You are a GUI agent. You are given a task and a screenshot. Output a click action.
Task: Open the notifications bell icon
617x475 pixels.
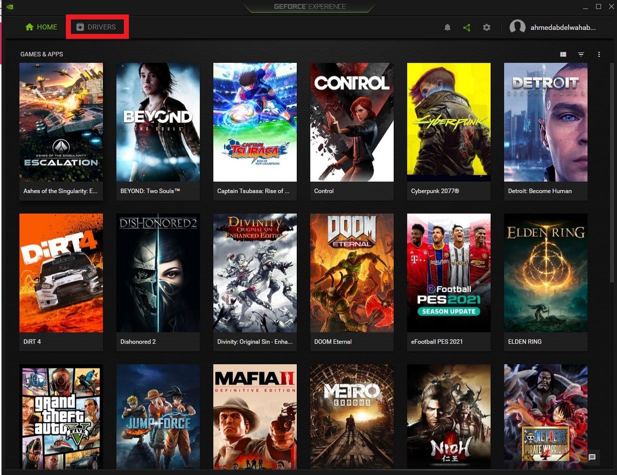click(x=447, y=27)
